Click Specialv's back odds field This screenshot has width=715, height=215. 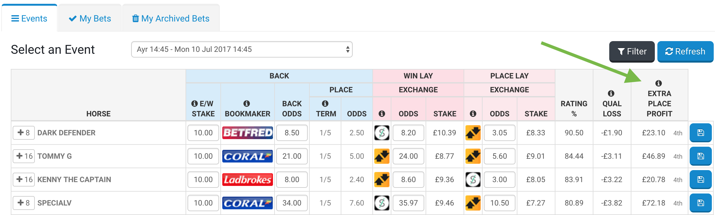coord(292,203)
